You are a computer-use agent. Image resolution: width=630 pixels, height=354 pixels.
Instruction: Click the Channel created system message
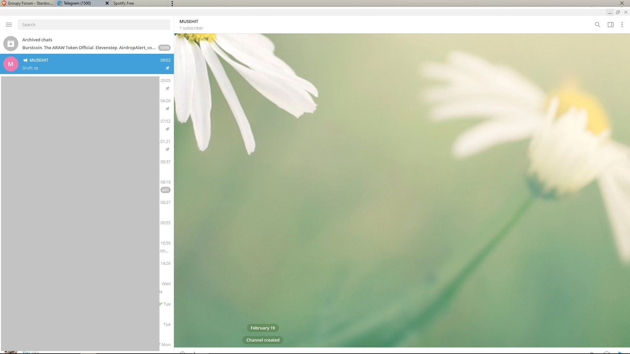pos(262,340)
